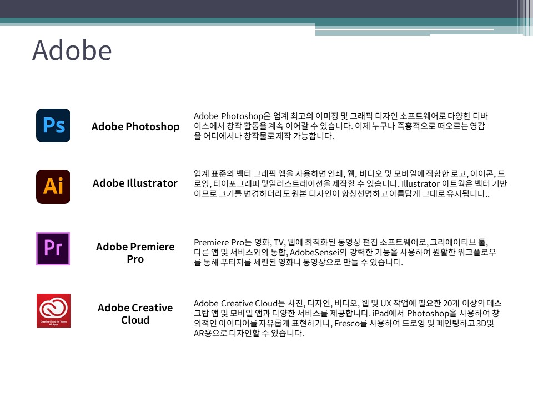Click the purple Pr Premiere Pro icon
Viewport: 533px width, 399px height.
53,249
